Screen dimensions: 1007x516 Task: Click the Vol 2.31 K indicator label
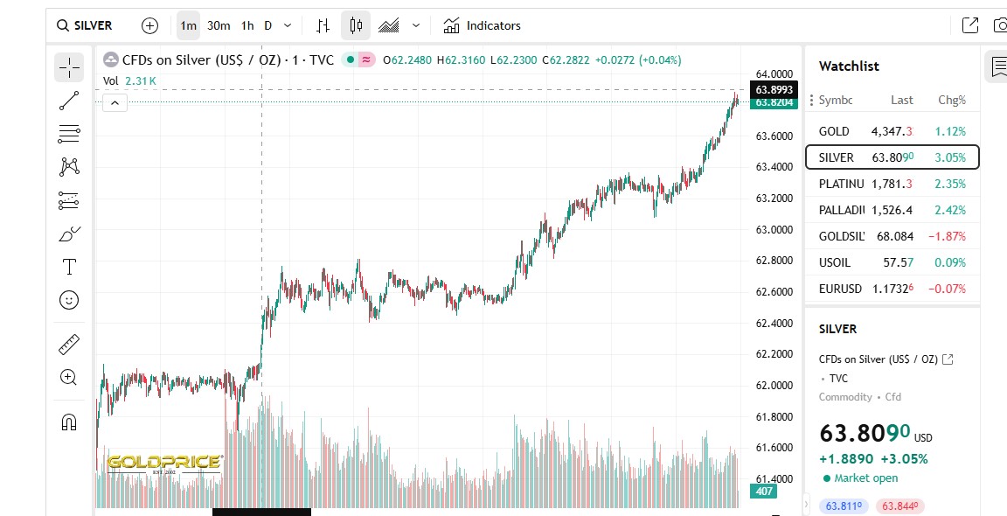(129, 81)
